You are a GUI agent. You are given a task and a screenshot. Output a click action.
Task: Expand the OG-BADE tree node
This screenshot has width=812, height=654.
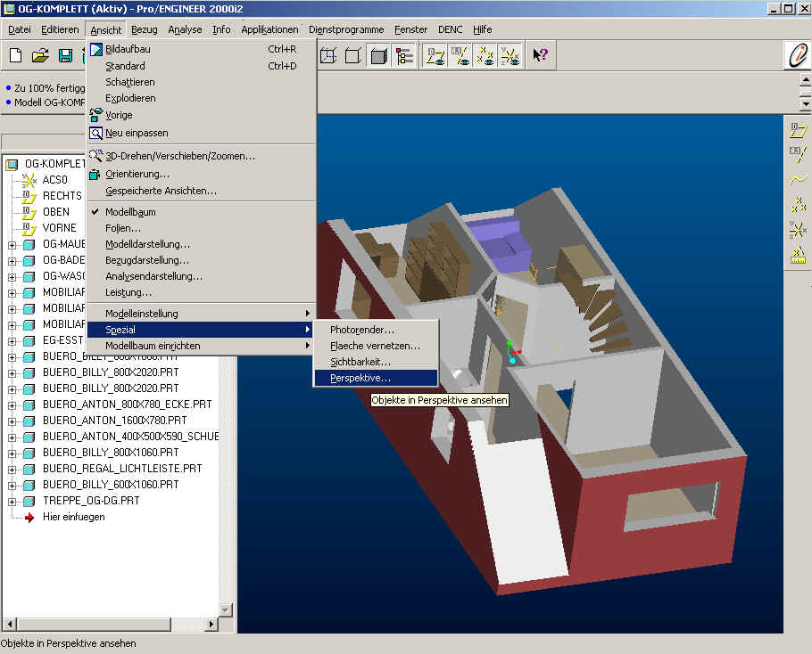coord(12,260)
